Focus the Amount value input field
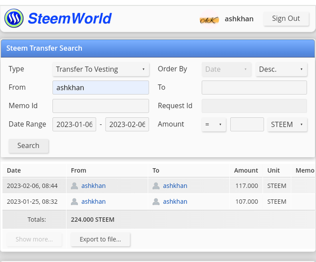 point(247,124)
